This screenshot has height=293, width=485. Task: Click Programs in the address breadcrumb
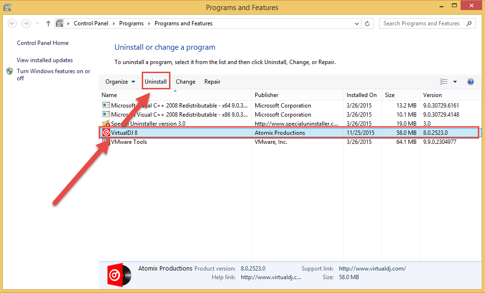pyautogui.click(x=131, y=23)
